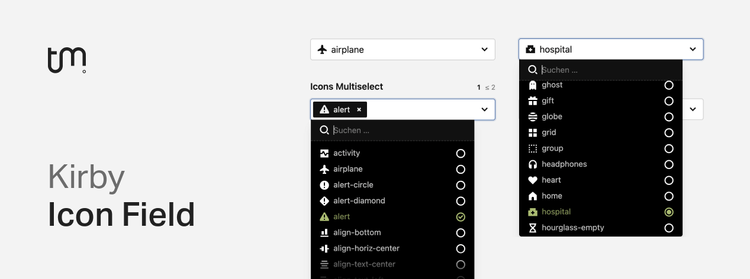Choose the home option

pos(601,196)
